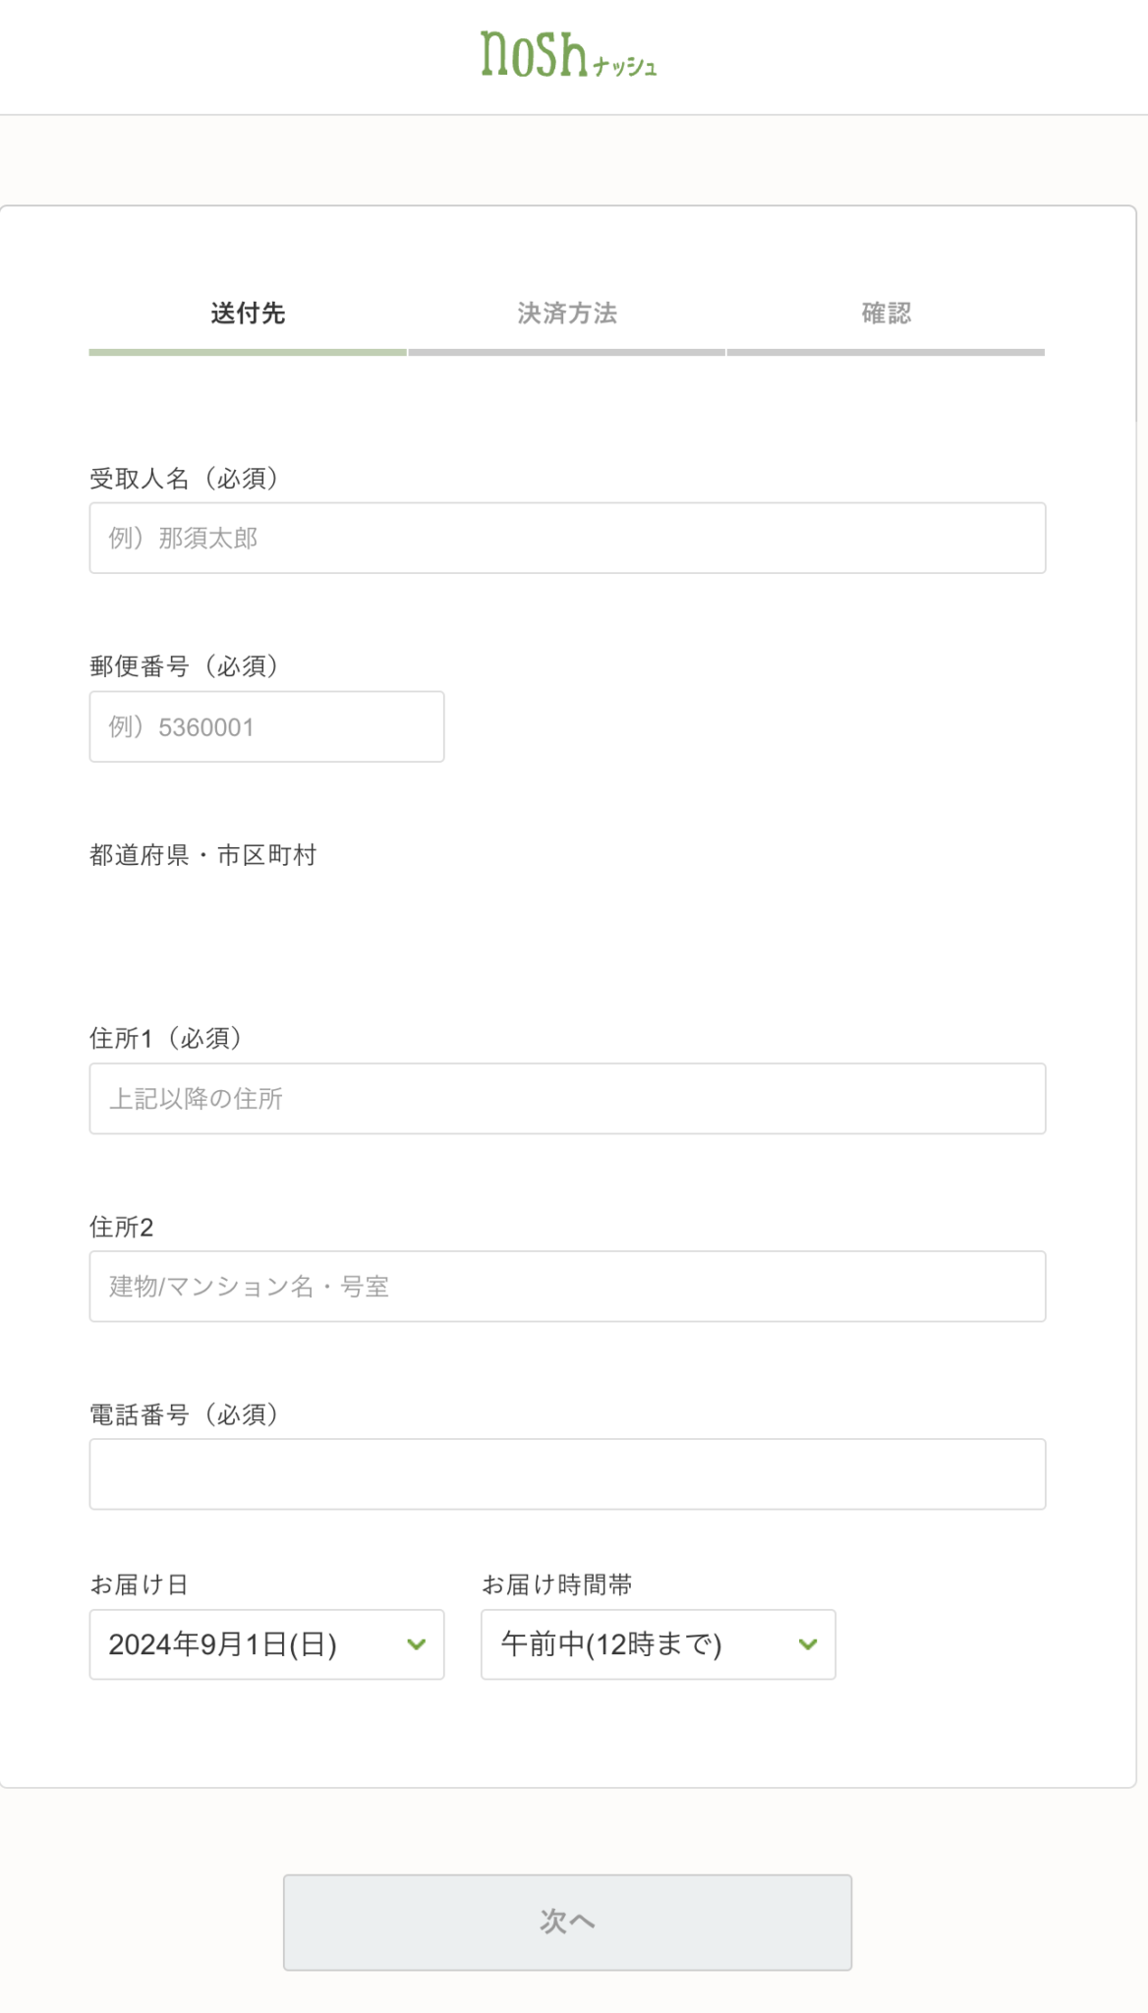Screen dimensions: 1148x2013
Task: Switch to the 確認 tab
Action: click(x=888, y=313)
